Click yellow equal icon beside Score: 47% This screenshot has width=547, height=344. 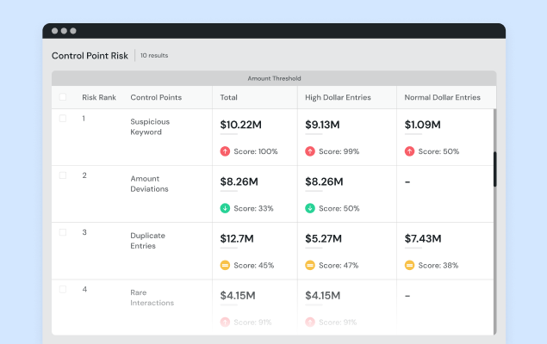(x=310, y=265)
